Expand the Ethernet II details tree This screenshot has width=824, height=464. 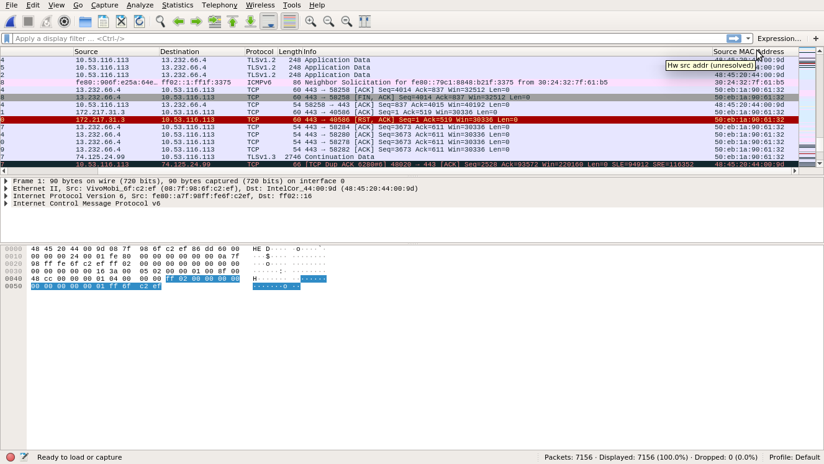[6, 189]
